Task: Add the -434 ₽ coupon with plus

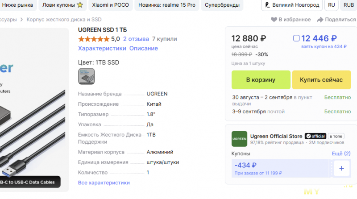Action: [x=341, y=168]
